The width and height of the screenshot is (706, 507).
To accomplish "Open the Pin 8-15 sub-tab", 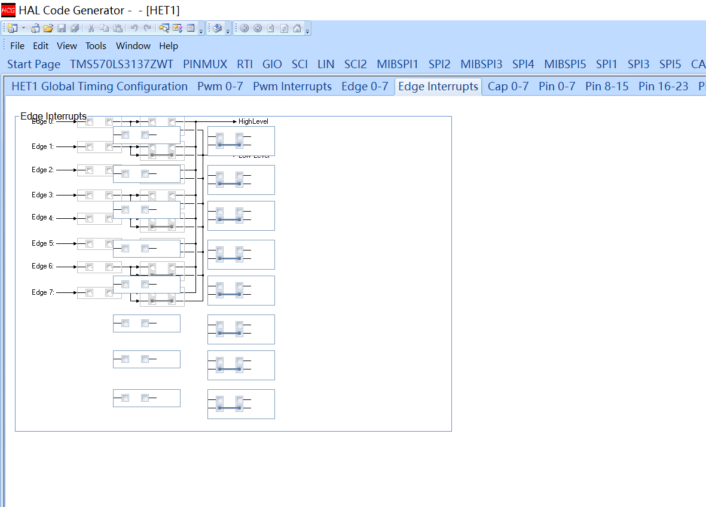I will 607,87.
